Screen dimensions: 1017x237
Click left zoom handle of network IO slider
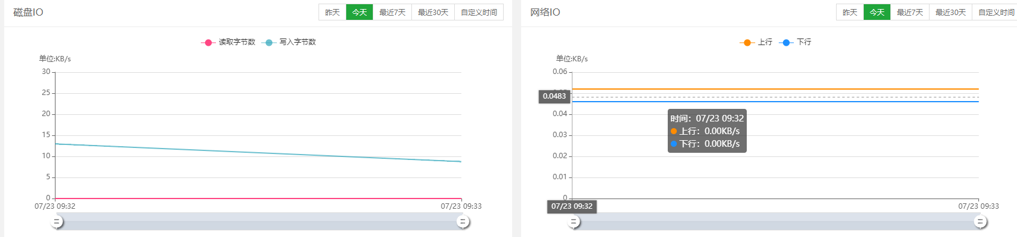point(574,222)
